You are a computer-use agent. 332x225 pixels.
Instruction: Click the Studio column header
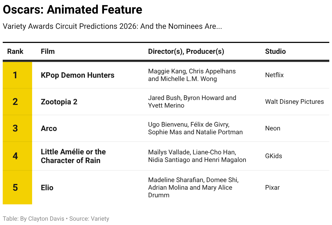tap(275, 51)
